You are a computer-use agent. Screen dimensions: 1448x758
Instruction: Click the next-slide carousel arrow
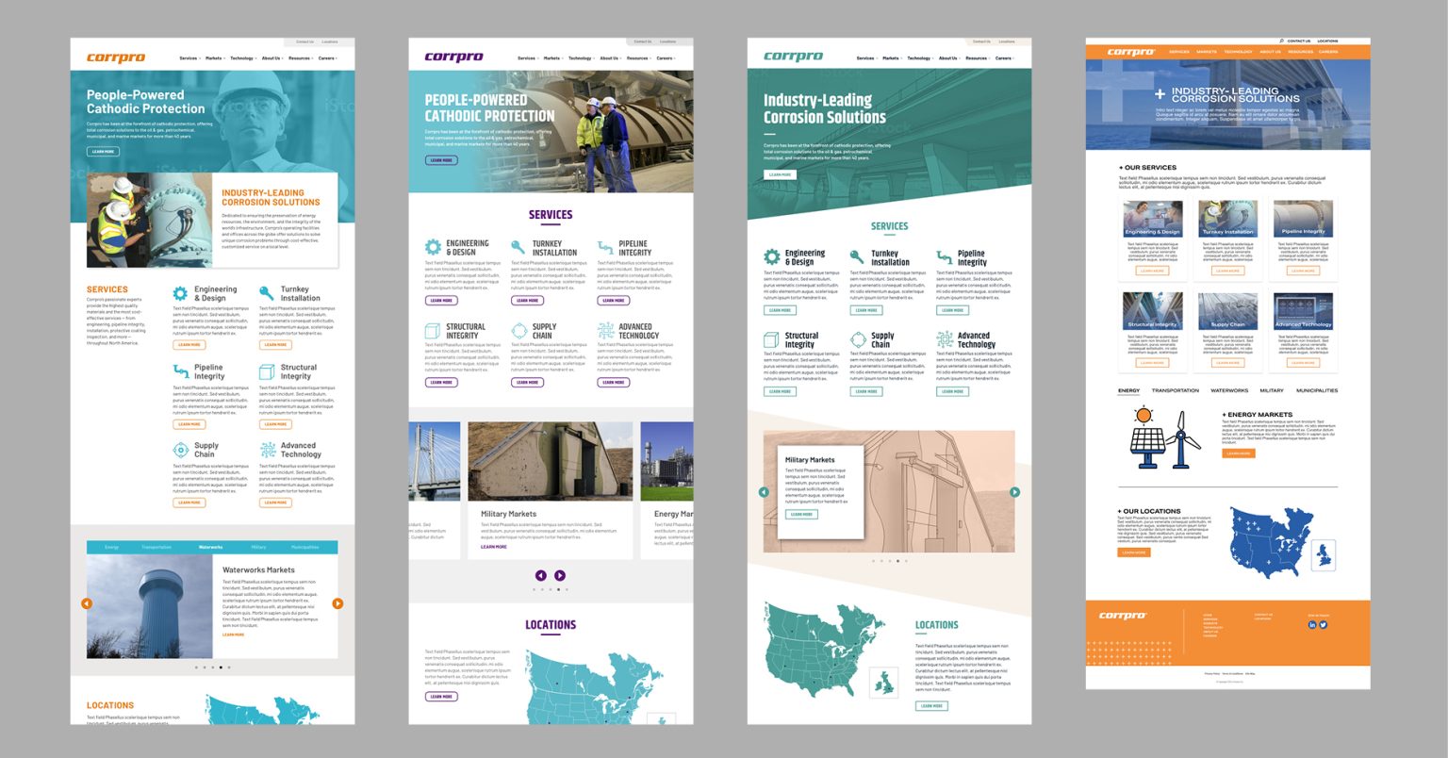click(337, 602)
